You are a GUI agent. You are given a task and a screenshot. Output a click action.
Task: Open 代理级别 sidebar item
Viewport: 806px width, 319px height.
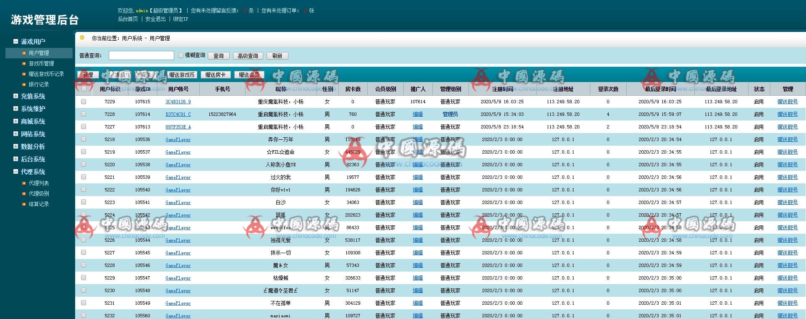[x=39, y=193]
